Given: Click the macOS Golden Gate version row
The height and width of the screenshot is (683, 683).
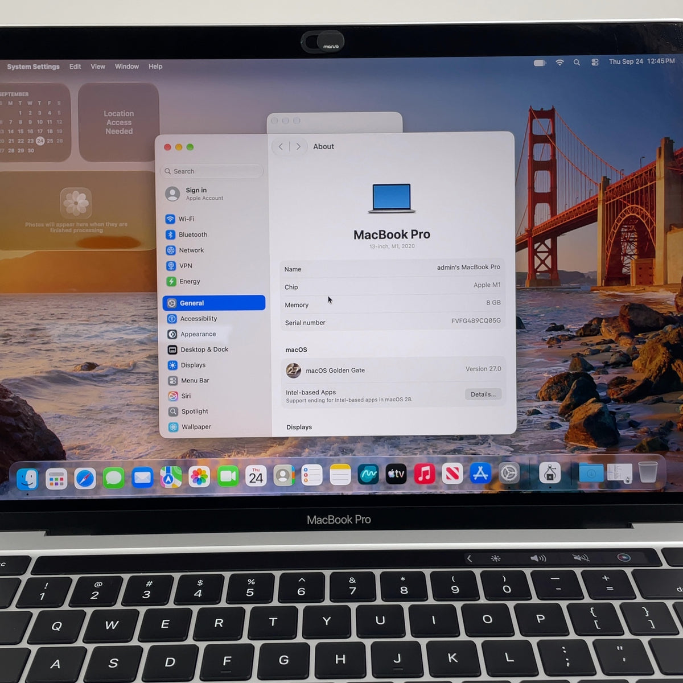Looking at the screenshot, I should coord(393,370).
